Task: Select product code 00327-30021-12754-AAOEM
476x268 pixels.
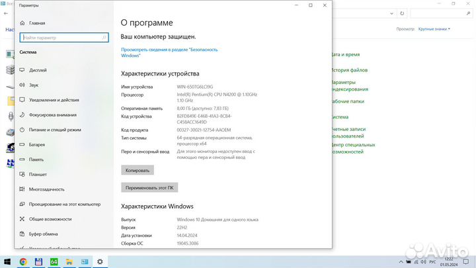Action: (204, 130)
